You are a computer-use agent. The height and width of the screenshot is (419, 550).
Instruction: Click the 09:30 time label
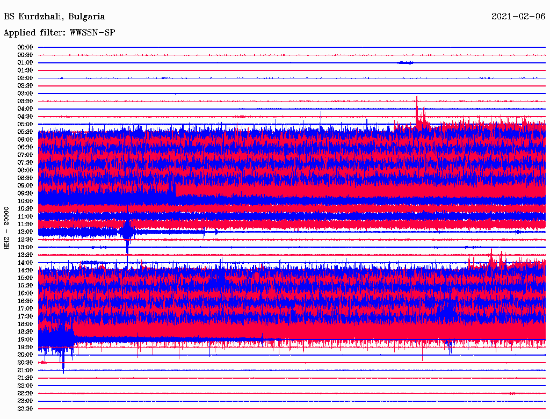[25, 193]
